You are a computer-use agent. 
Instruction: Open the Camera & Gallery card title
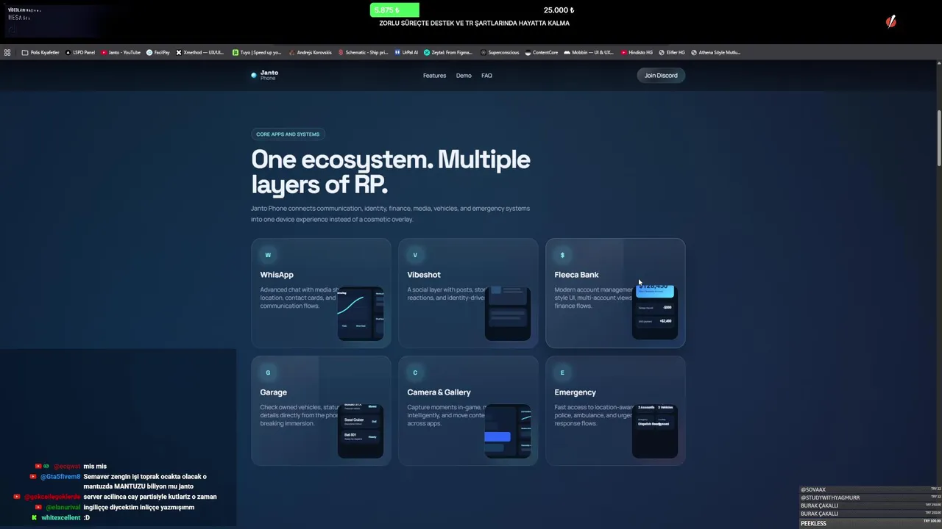click(439, 392)
